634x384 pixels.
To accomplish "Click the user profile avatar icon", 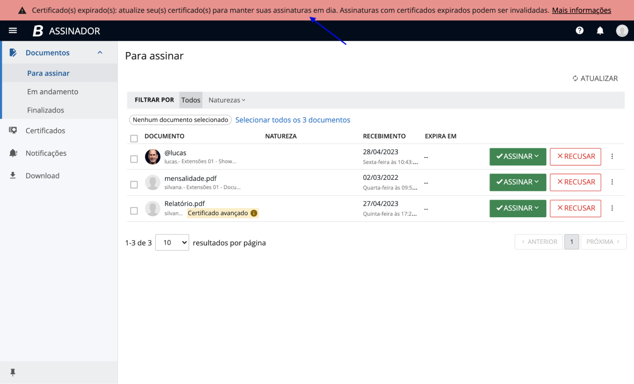I will coord(622,31).
